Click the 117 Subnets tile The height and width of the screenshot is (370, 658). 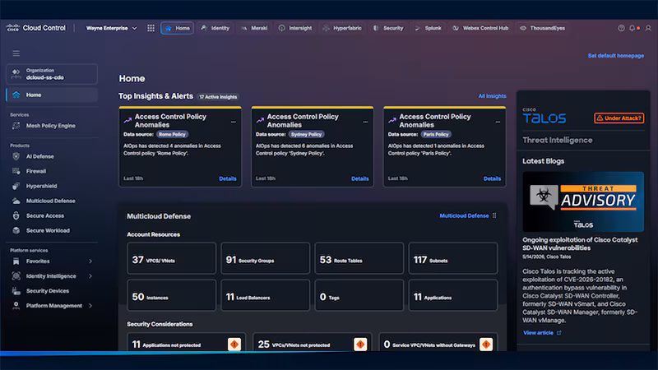(453, 258)
